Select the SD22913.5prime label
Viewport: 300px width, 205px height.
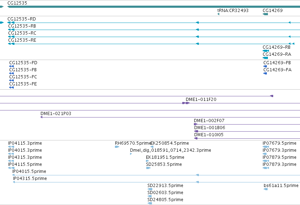pos(165,186)
